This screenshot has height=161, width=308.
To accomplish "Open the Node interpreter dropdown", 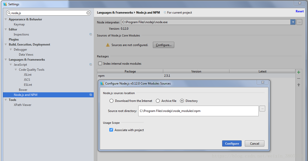I will (293, 22).
